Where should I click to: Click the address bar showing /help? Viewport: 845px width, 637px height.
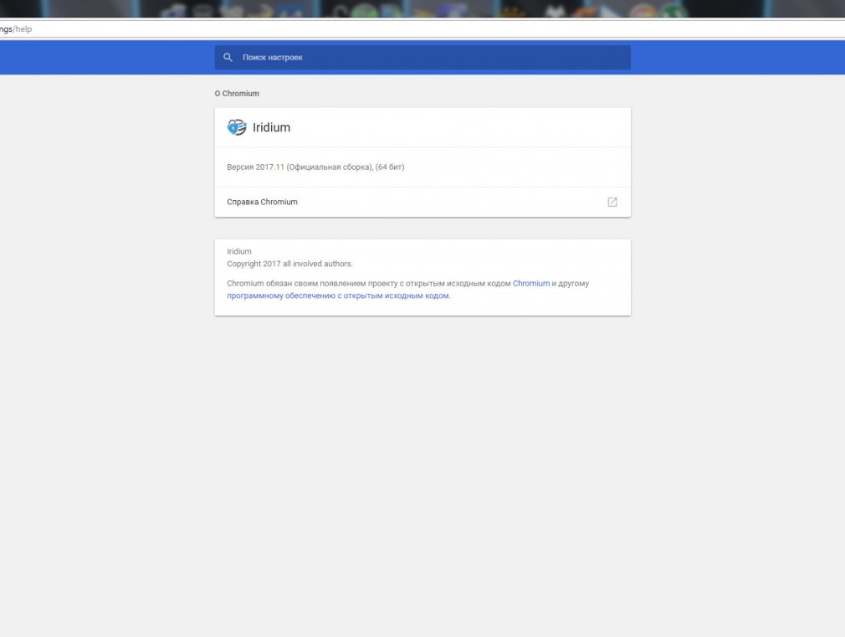pyautogui.click(x=422, y=29)
